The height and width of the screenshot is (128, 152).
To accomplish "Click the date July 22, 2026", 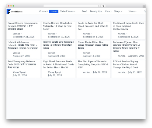I will 100,72.
